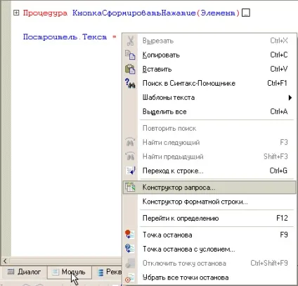298x286 pixels.
Task: Switch to the Рекв tab
Action: (x=108, y=272)
